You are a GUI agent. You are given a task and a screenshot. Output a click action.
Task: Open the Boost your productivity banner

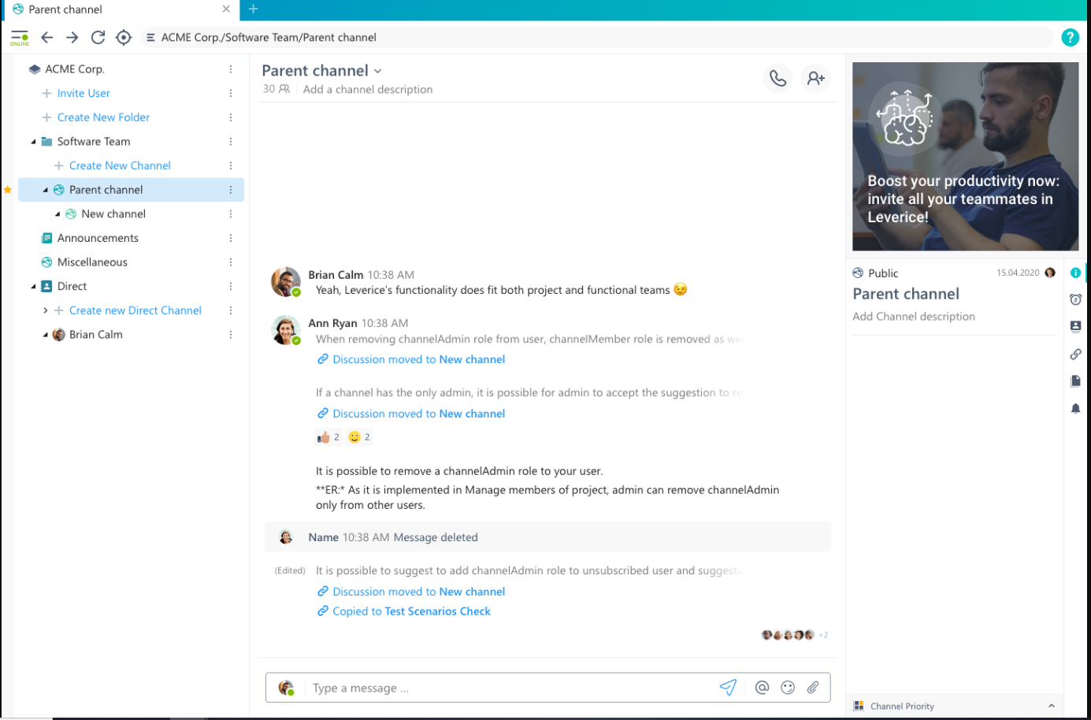(x=965, y=157)
